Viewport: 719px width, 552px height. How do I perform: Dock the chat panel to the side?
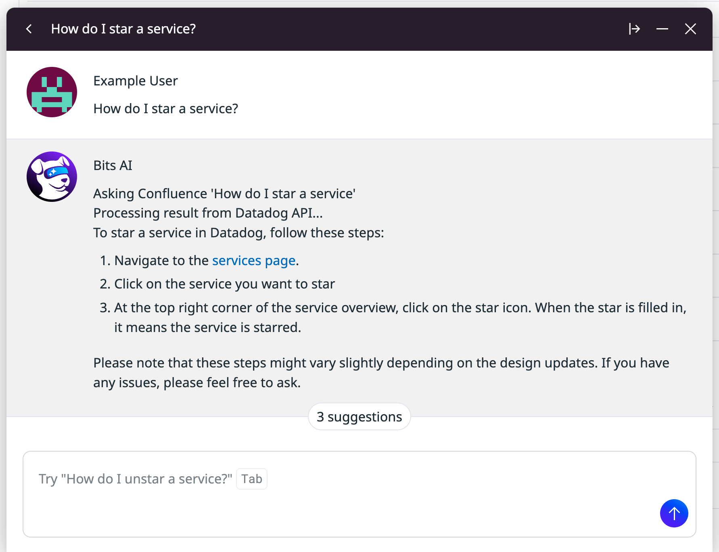tap(634, 29)
